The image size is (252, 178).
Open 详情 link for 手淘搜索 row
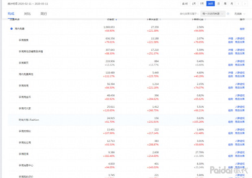click(230, 39)
